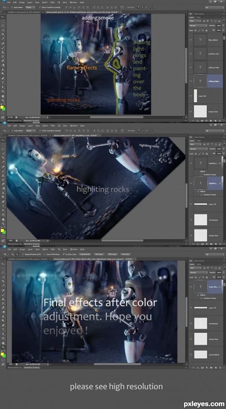Click yellow foreground color swatch in adding smoke window

tap(2, 107)
